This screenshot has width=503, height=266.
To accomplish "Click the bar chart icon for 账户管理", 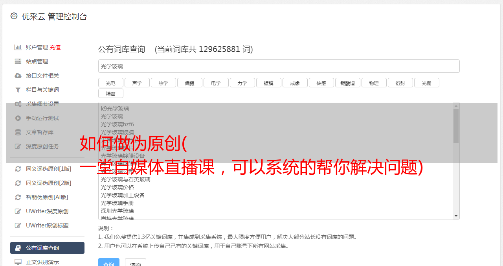I will click(18, 47).
